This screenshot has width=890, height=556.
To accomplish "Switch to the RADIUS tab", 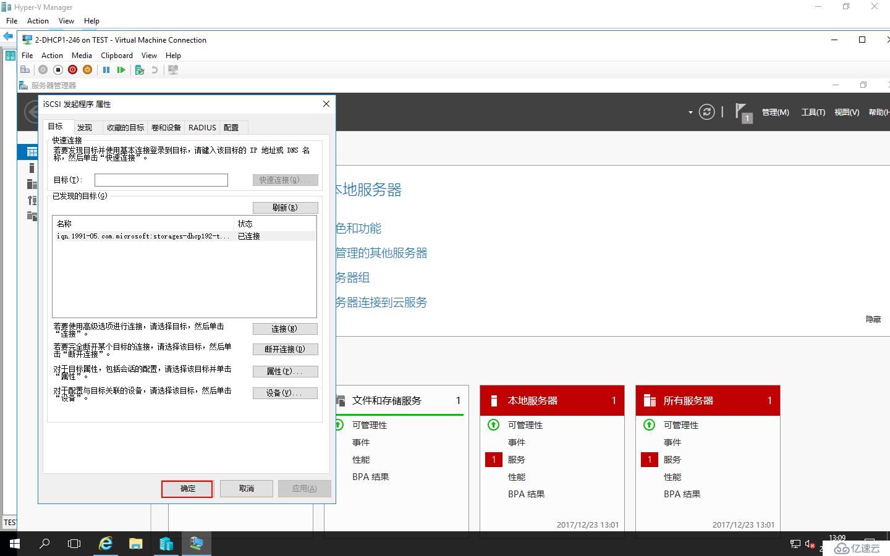I will click(x=202, y=127).
